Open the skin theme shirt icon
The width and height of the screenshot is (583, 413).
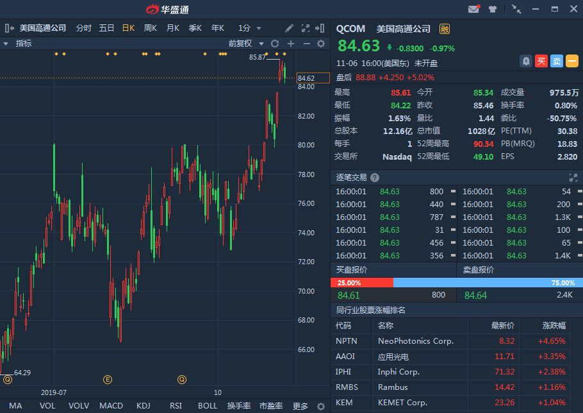[x=493, y=9]
